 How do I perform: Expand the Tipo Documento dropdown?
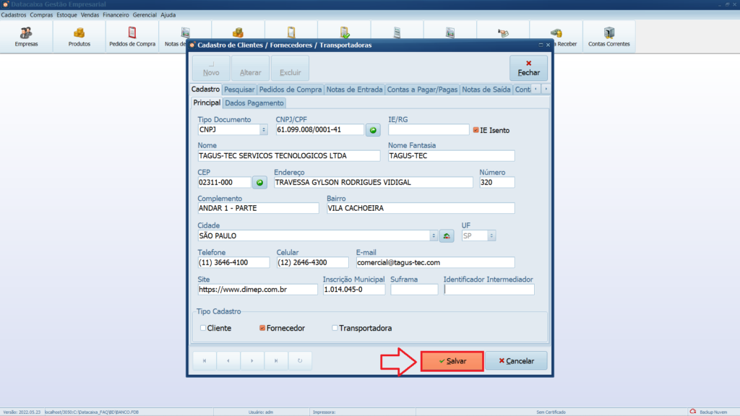263,130
